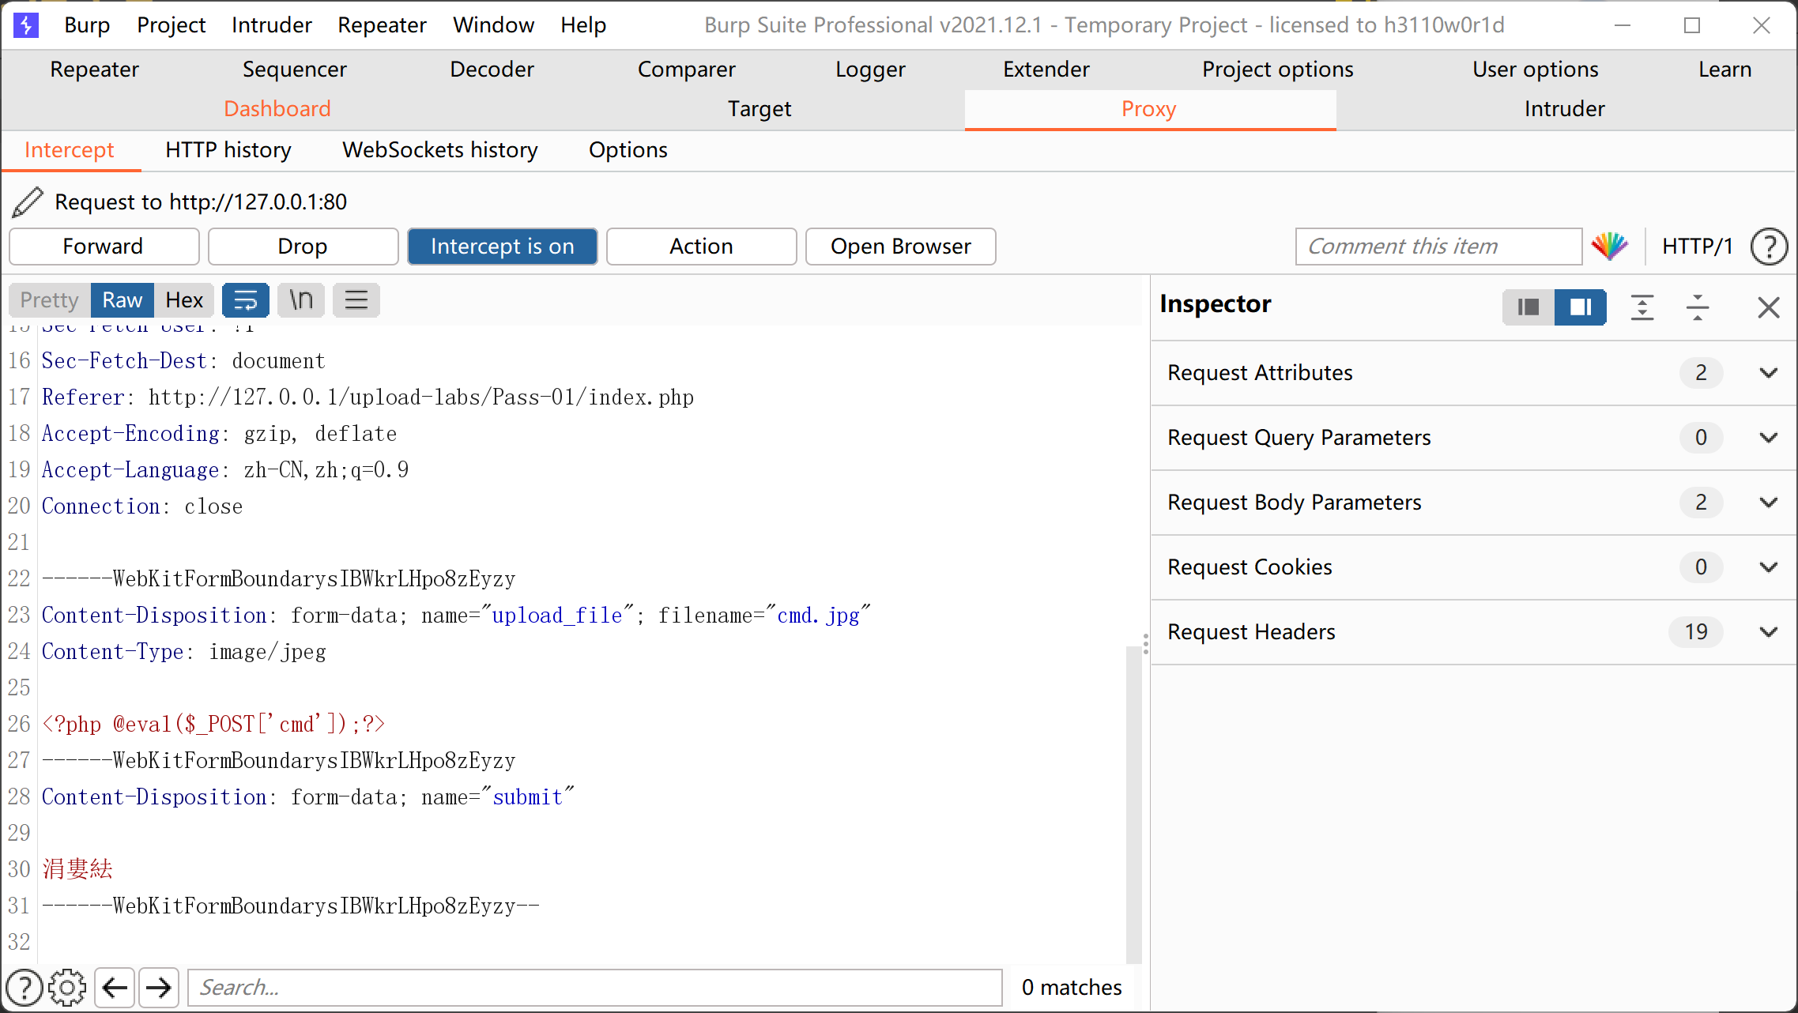Viewport: 1798px width, 1013px height.
Task: Select the Hex view tab
Action: [x=184, y=300]
